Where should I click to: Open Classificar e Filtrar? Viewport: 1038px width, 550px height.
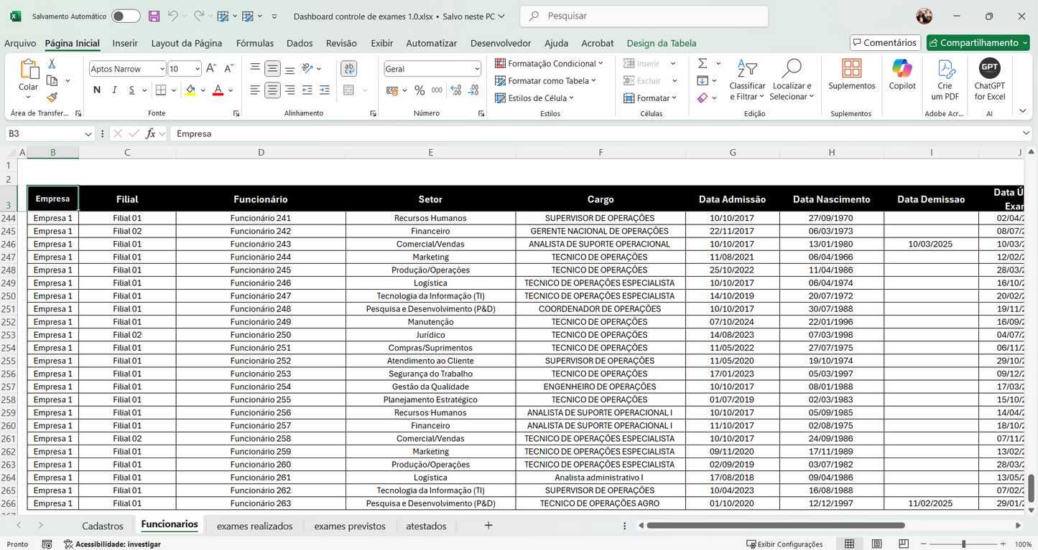pos(747,79)
